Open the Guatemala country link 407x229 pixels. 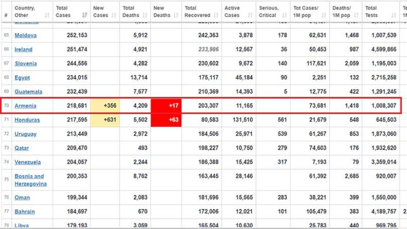coord(28,92)
